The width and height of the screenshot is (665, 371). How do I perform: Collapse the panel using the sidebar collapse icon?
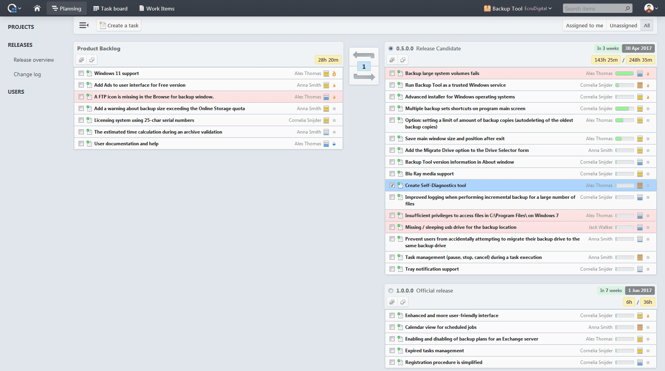tap(84, 25)
